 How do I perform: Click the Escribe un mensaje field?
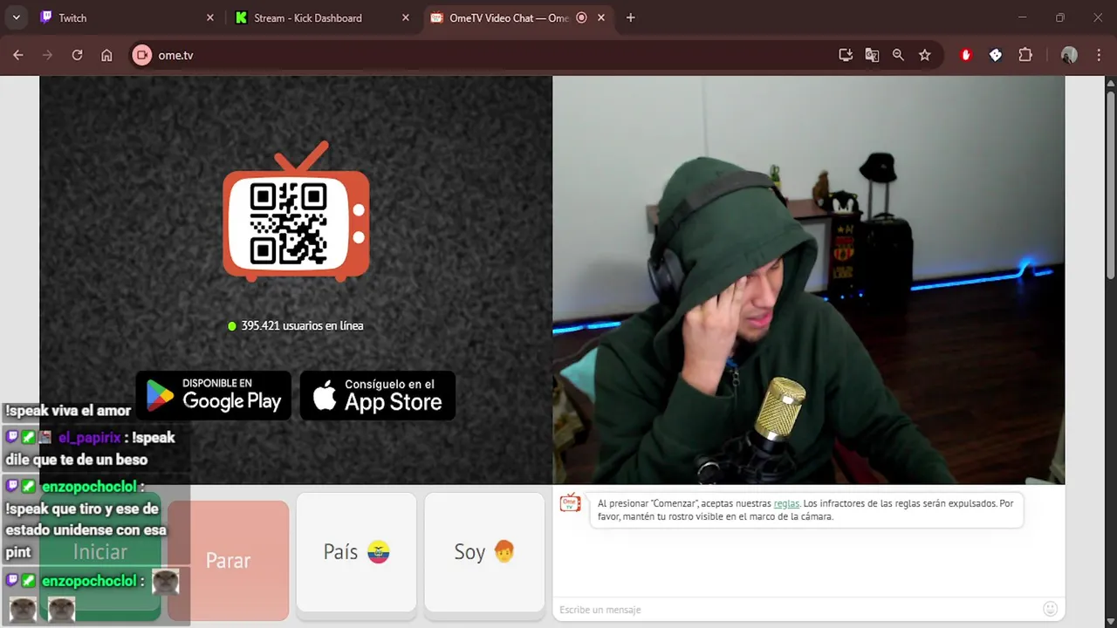[797, 609]
